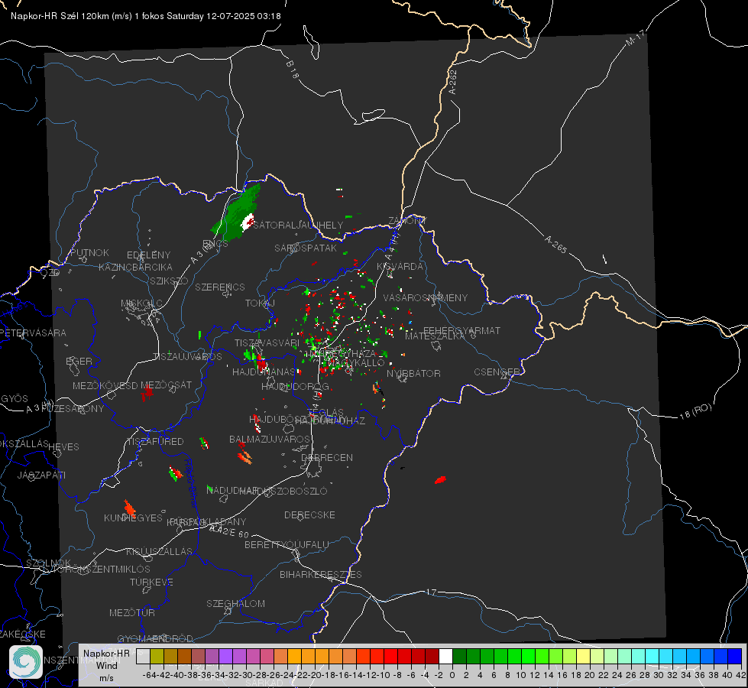This screenshot has width=748, height=688.
Task: Click the HAJDÚDOROG town label
Action: pos(295,386)
